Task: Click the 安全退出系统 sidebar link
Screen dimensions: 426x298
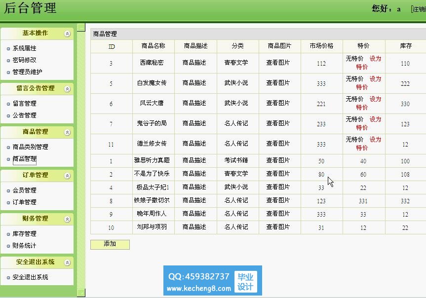Action: (31, 277)
